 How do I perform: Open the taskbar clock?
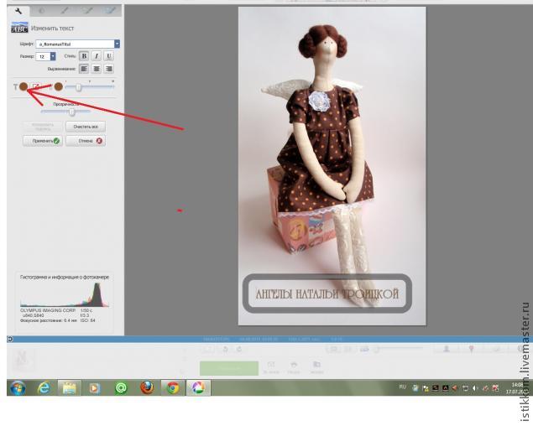pos(517,388)
